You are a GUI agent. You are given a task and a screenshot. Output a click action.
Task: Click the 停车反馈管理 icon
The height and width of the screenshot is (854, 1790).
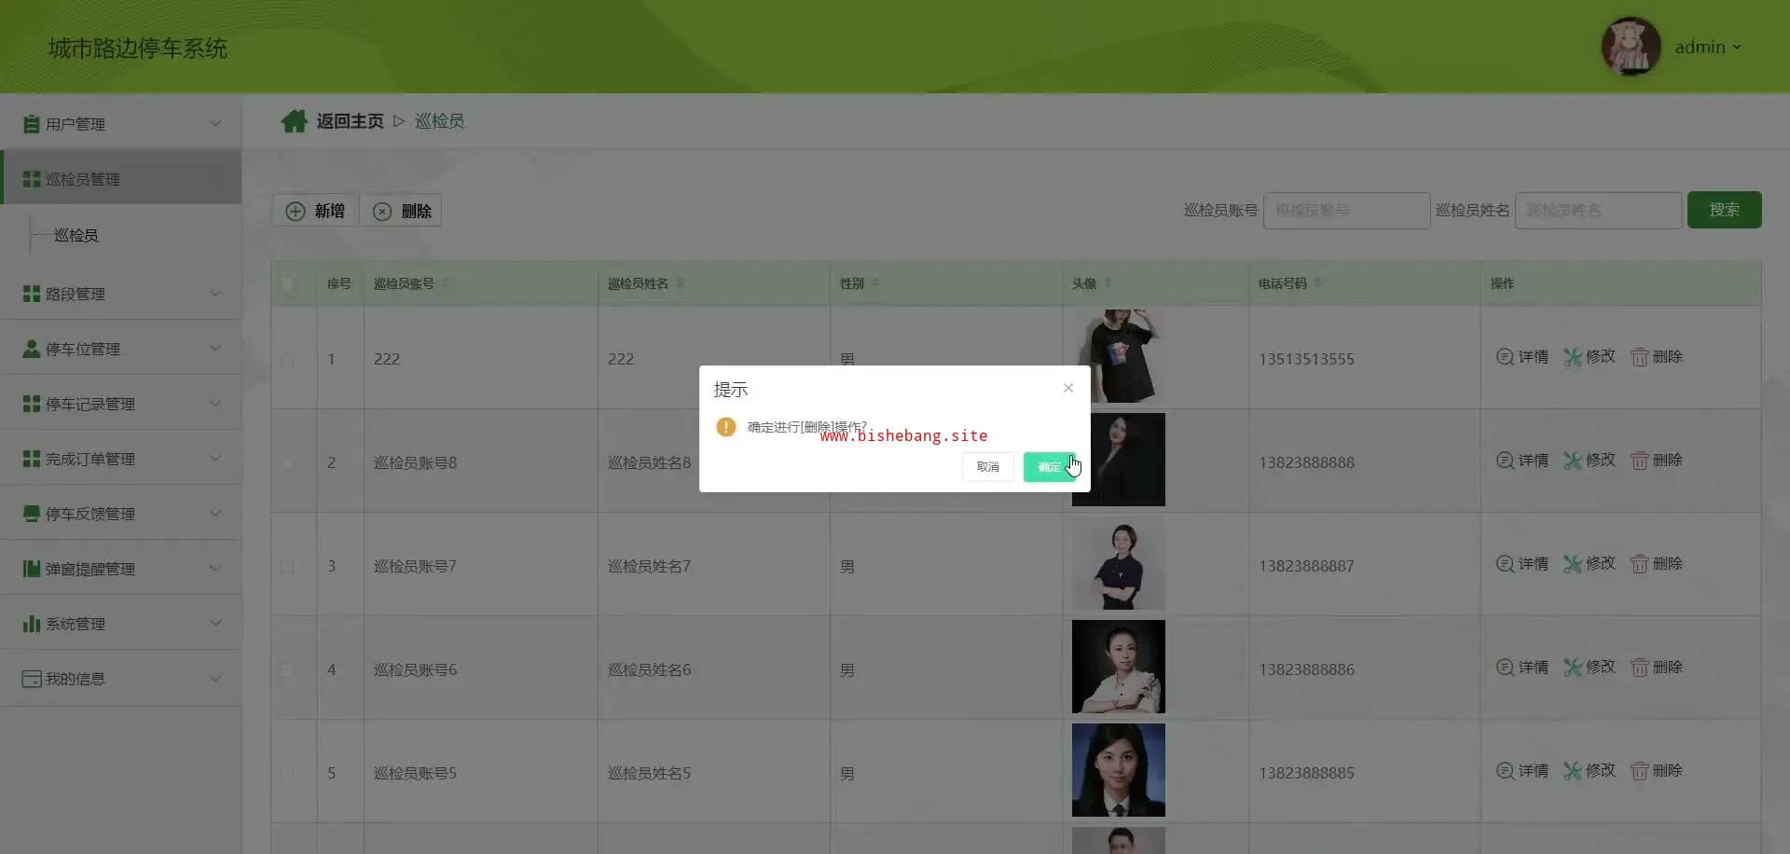[32, 514]
